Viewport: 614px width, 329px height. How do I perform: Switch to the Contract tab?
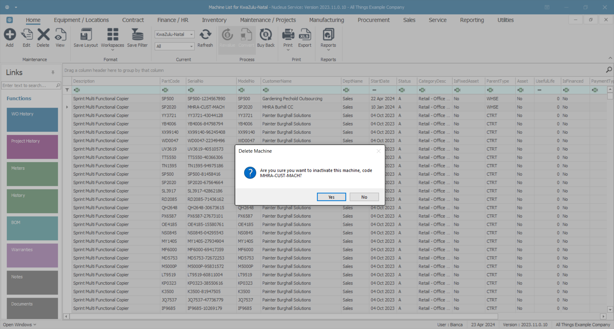(133, 20)
